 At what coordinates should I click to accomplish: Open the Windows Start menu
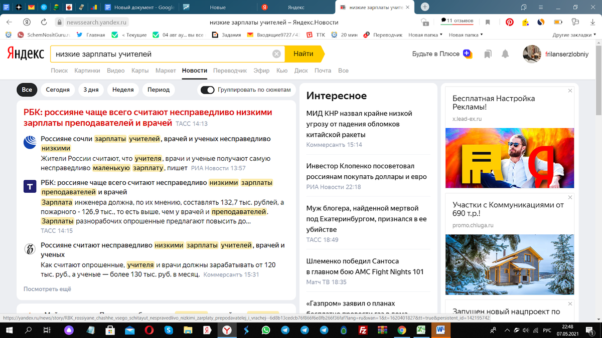coord(10,330)
